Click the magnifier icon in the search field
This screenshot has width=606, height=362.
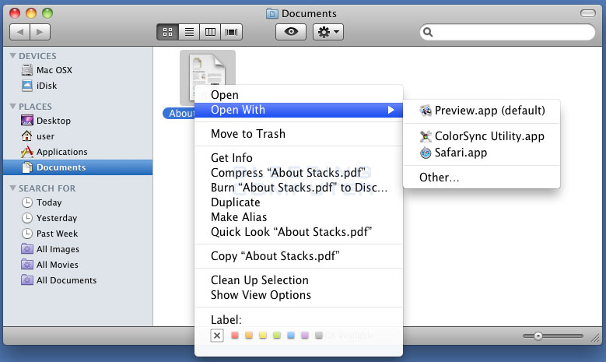428,32
